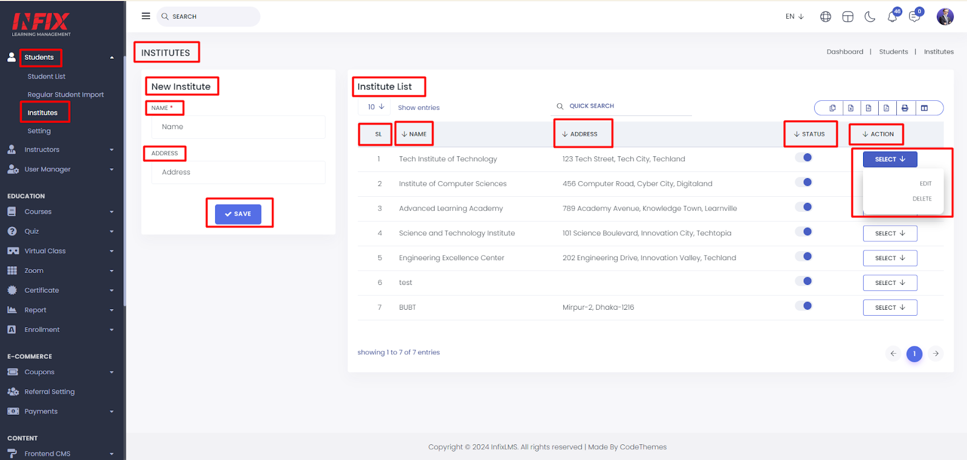Focus the top bar Search field
Image resolution: width=967 pixels, height=460 pixels.
coord(209,17)
